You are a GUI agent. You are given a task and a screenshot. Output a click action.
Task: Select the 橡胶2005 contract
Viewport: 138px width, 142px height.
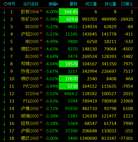point(30,49)
